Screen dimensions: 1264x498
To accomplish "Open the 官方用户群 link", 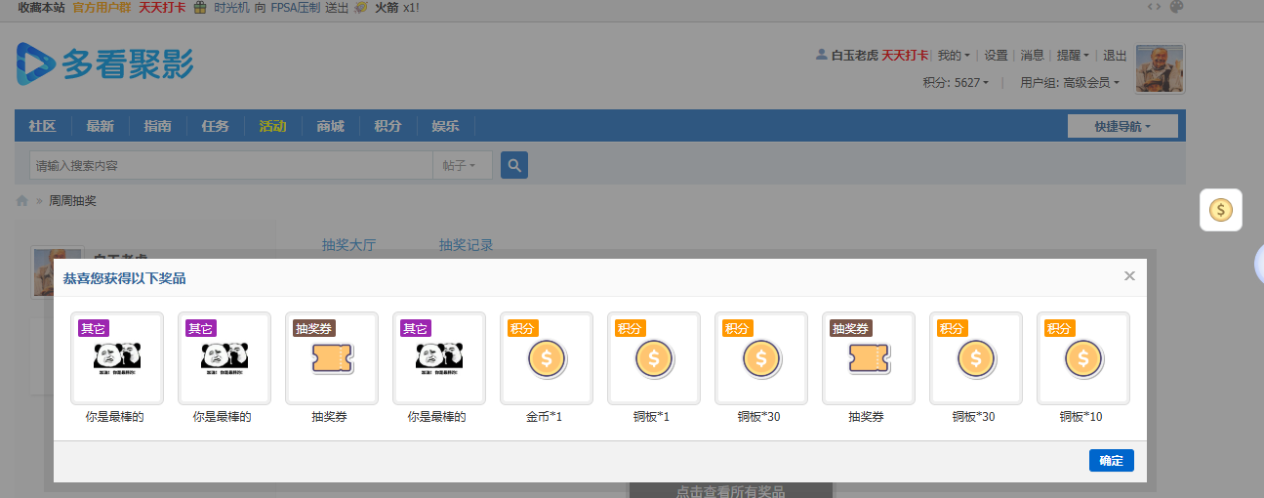I will (x=102, y=7).
